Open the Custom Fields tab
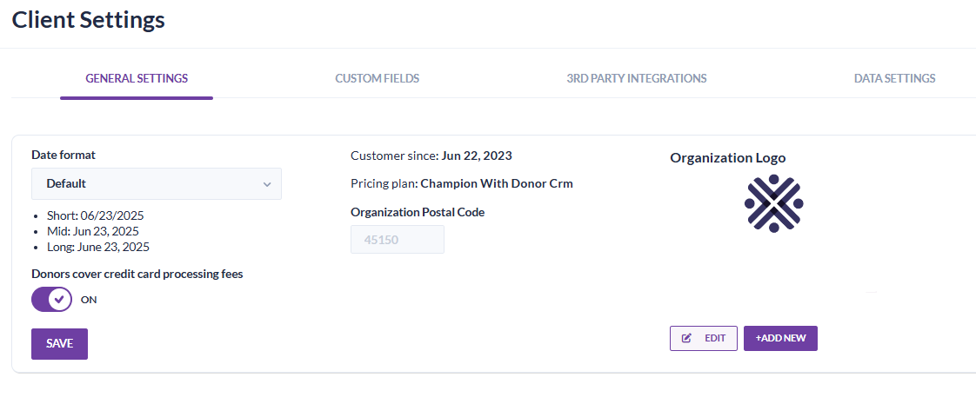The image size is (976, 404). click(378, 78)
